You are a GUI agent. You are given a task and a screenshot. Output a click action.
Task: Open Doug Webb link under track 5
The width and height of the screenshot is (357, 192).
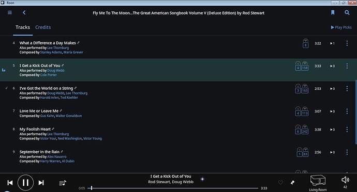(56, 70)
